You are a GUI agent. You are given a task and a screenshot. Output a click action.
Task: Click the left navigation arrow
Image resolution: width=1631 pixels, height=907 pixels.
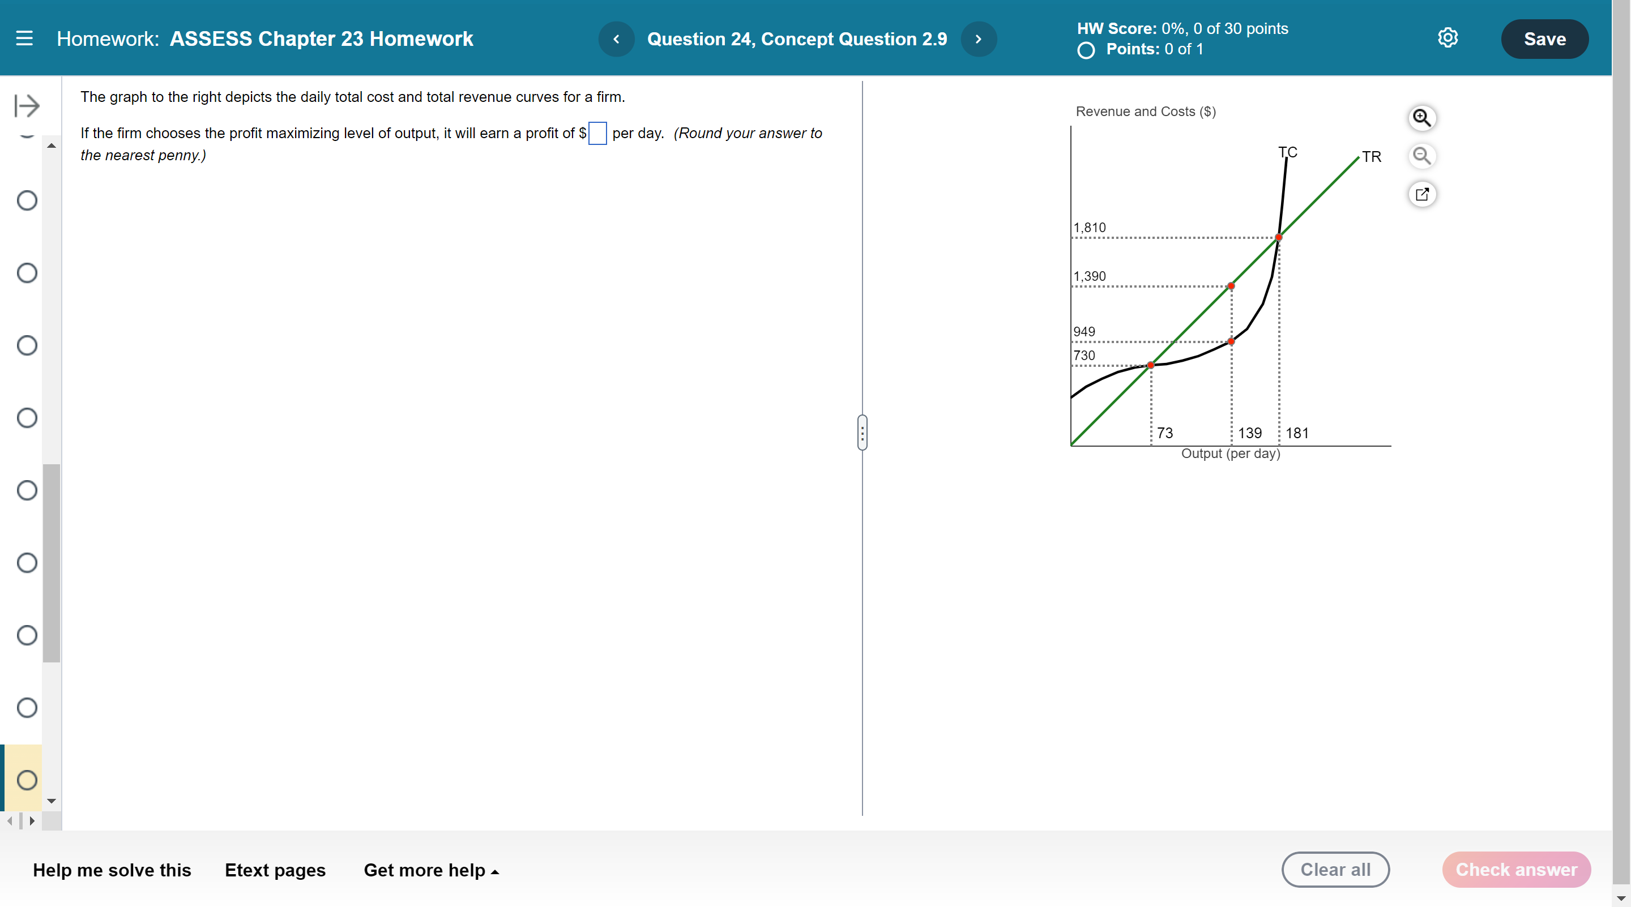(617, 38)
